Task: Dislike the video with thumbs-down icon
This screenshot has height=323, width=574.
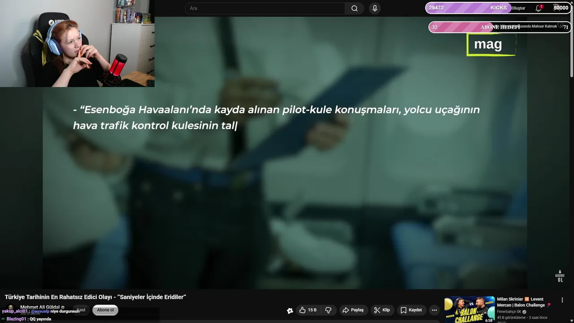Action: coord(328,310)
